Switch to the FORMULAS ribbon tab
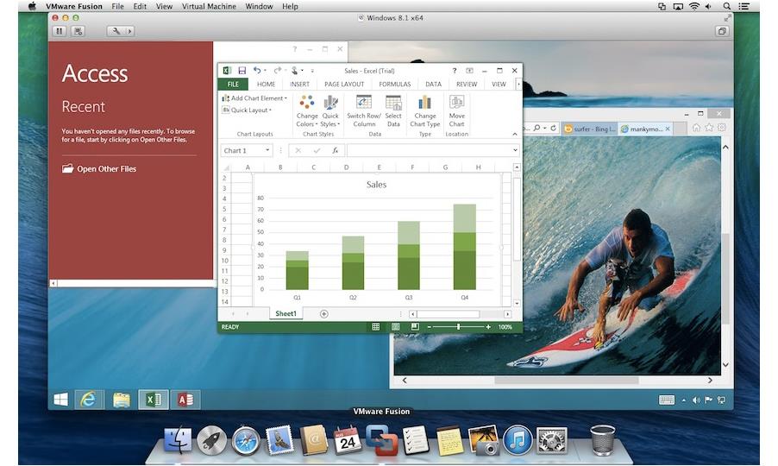The width and height of the screenshot is (778, 466). click(395, 85)
